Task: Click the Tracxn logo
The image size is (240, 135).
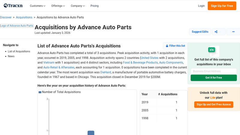Action: coord(13,6)
